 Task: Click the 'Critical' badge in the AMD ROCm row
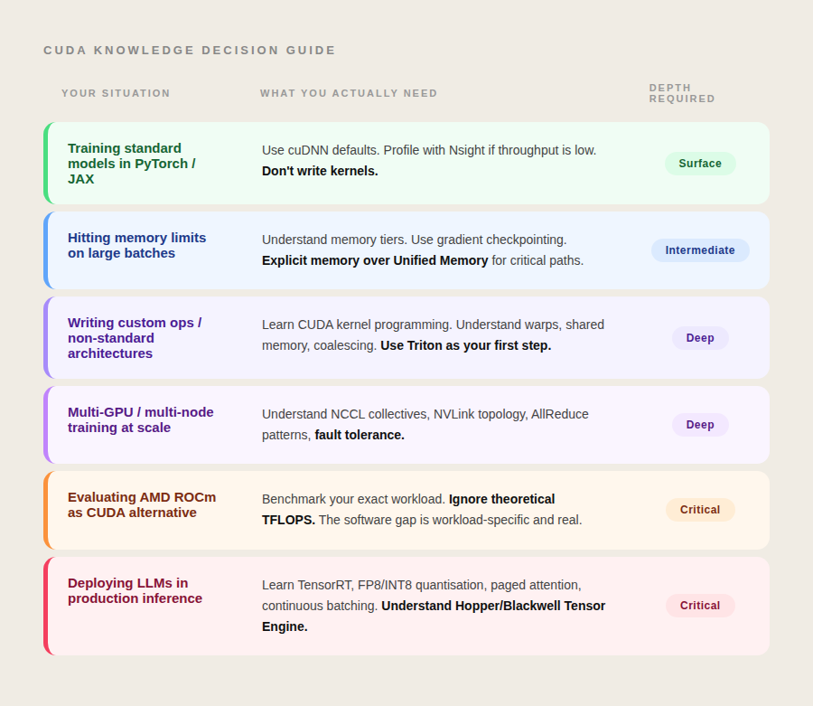[x=700, y=510]
